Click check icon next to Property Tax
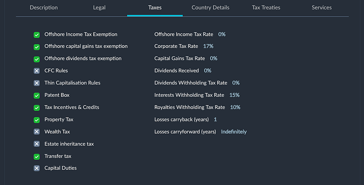This screenshot has height=185, width=364. (37, 120)
